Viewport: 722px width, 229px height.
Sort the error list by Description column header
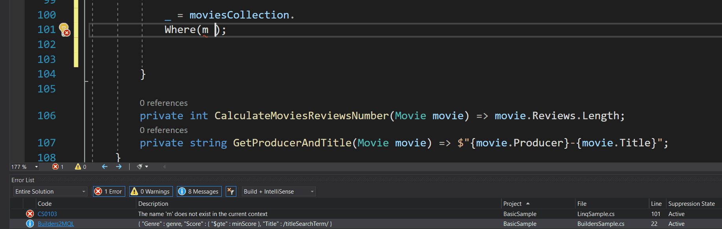click(153, 204)
